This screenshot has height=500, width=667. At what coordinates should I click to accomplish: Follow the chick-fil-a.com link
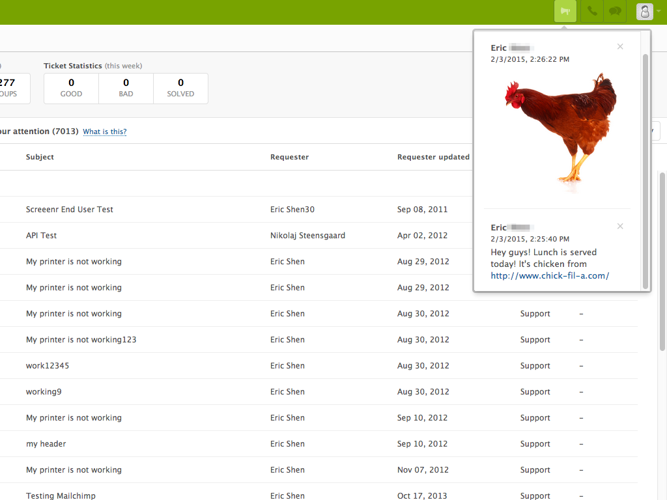pyautogui.click(x=549, y=275)
